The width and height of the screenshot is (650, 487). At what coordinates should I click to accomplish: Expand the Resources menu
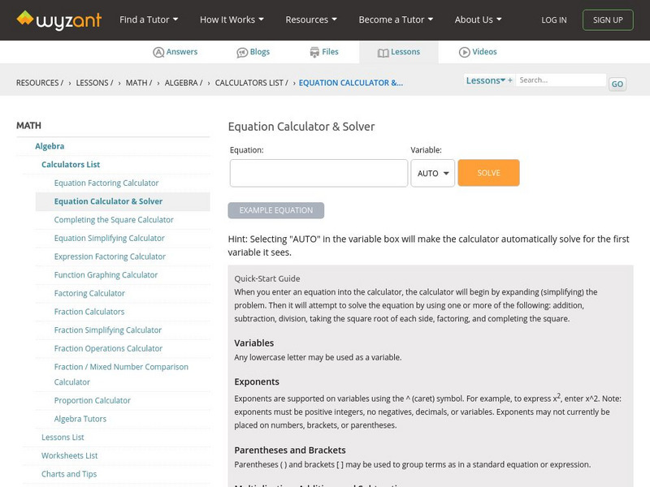311,19
